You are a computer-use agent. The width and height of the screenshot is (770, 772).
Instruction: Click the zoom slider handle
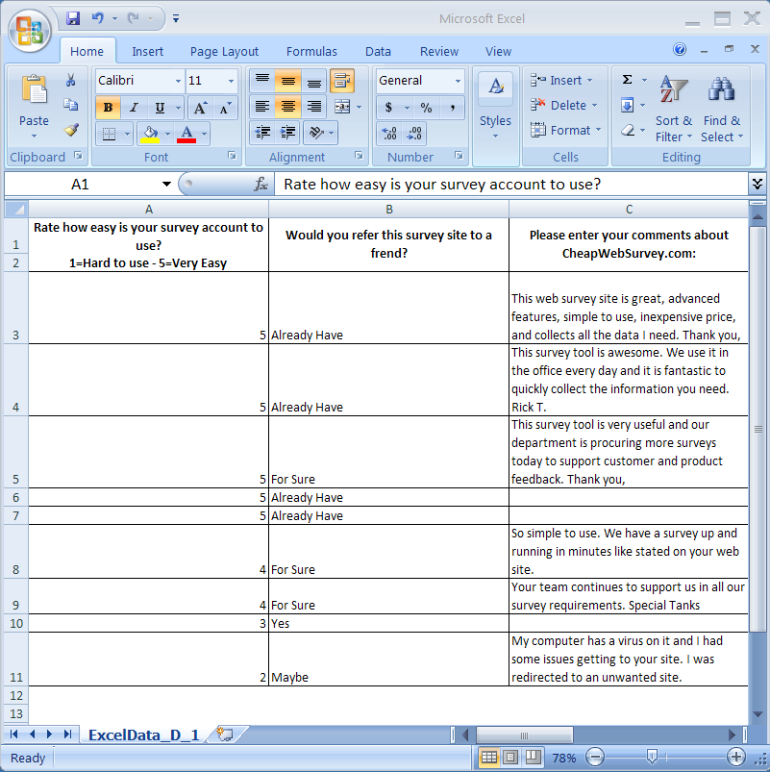[x=652, y=757]
